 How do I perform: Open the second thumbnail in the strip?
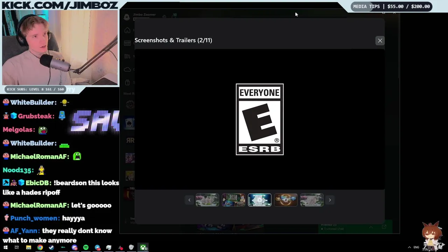point(233,200)
